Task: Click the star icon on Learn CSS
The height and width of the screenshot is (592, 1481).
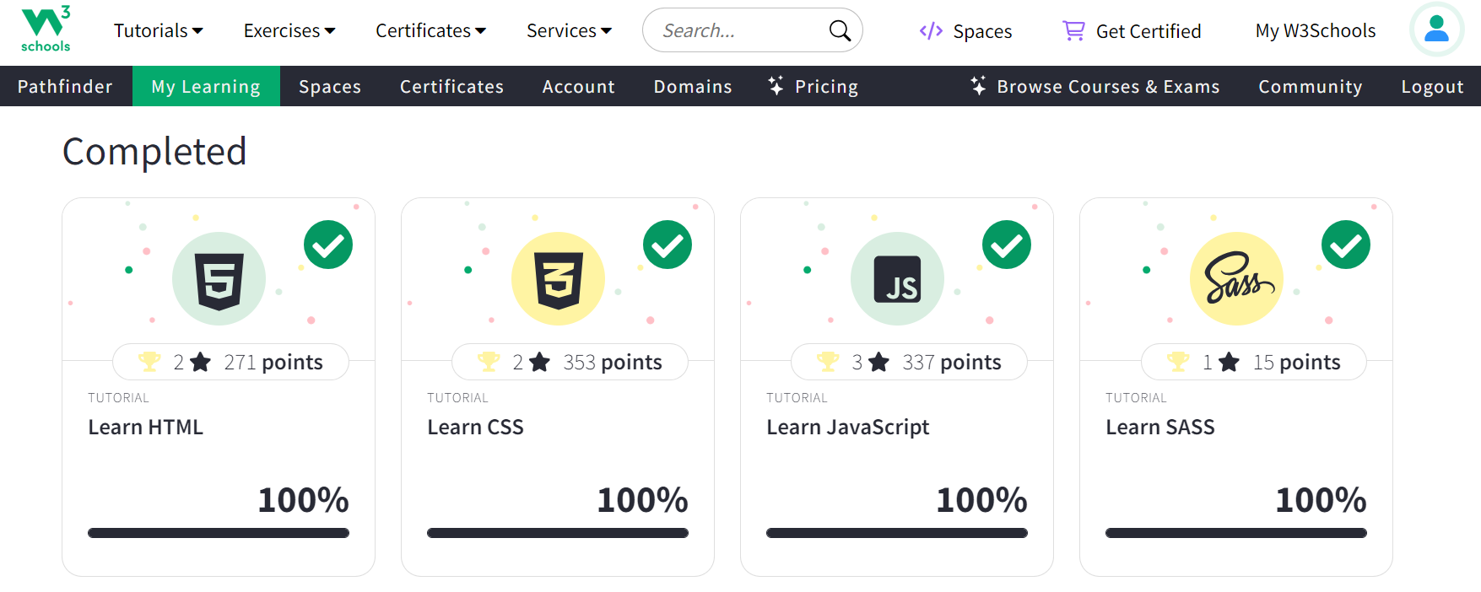Action: tap(539, 362)
